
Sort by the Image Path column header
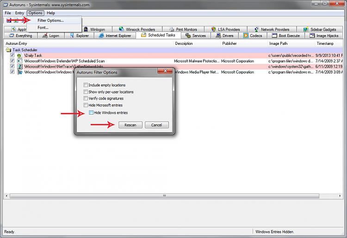coord(291,43)
